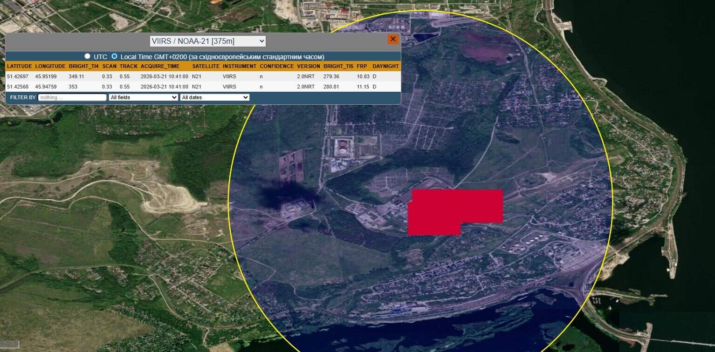Open the VIIRS / NOAA-21 [375m] dropdown
715x352 pixels.
click(208, 41)
